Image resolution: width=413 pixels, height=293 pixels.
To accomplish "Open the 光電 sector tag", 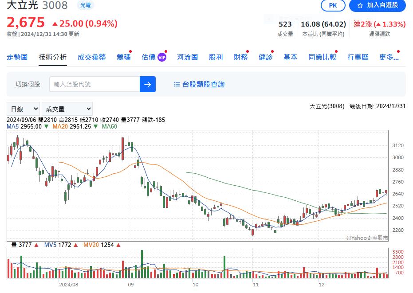I will [85, 5].
